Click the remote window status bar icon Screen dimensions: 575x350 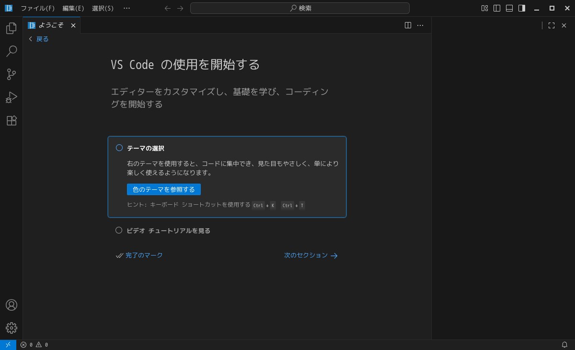pyautogui.click(x=8, y=345)
